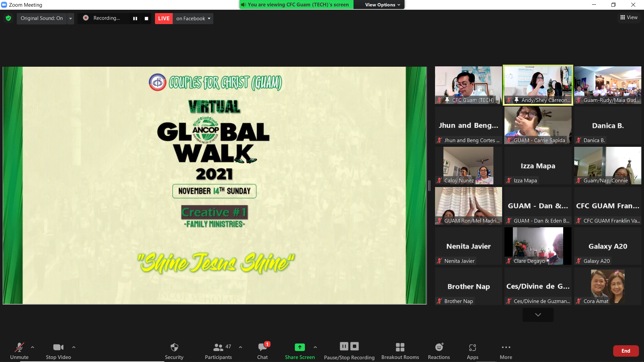Viewport: 644px width, 362px height.
Task: Click muted mic icon on Galaxy A20 tile
Action: pos(579,261)
